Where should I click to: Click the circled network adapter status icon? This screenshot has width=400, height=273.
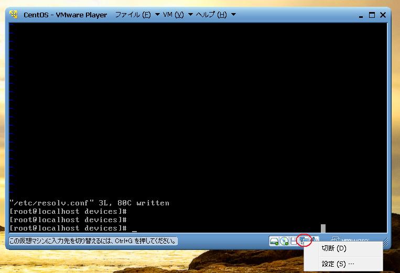[x=304, y=241]
